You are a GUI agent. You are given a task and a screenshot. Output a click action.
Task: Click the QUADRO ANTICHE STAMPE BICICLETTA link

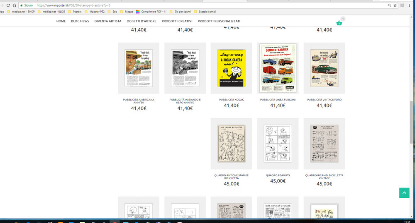click(x=231, y=177)
